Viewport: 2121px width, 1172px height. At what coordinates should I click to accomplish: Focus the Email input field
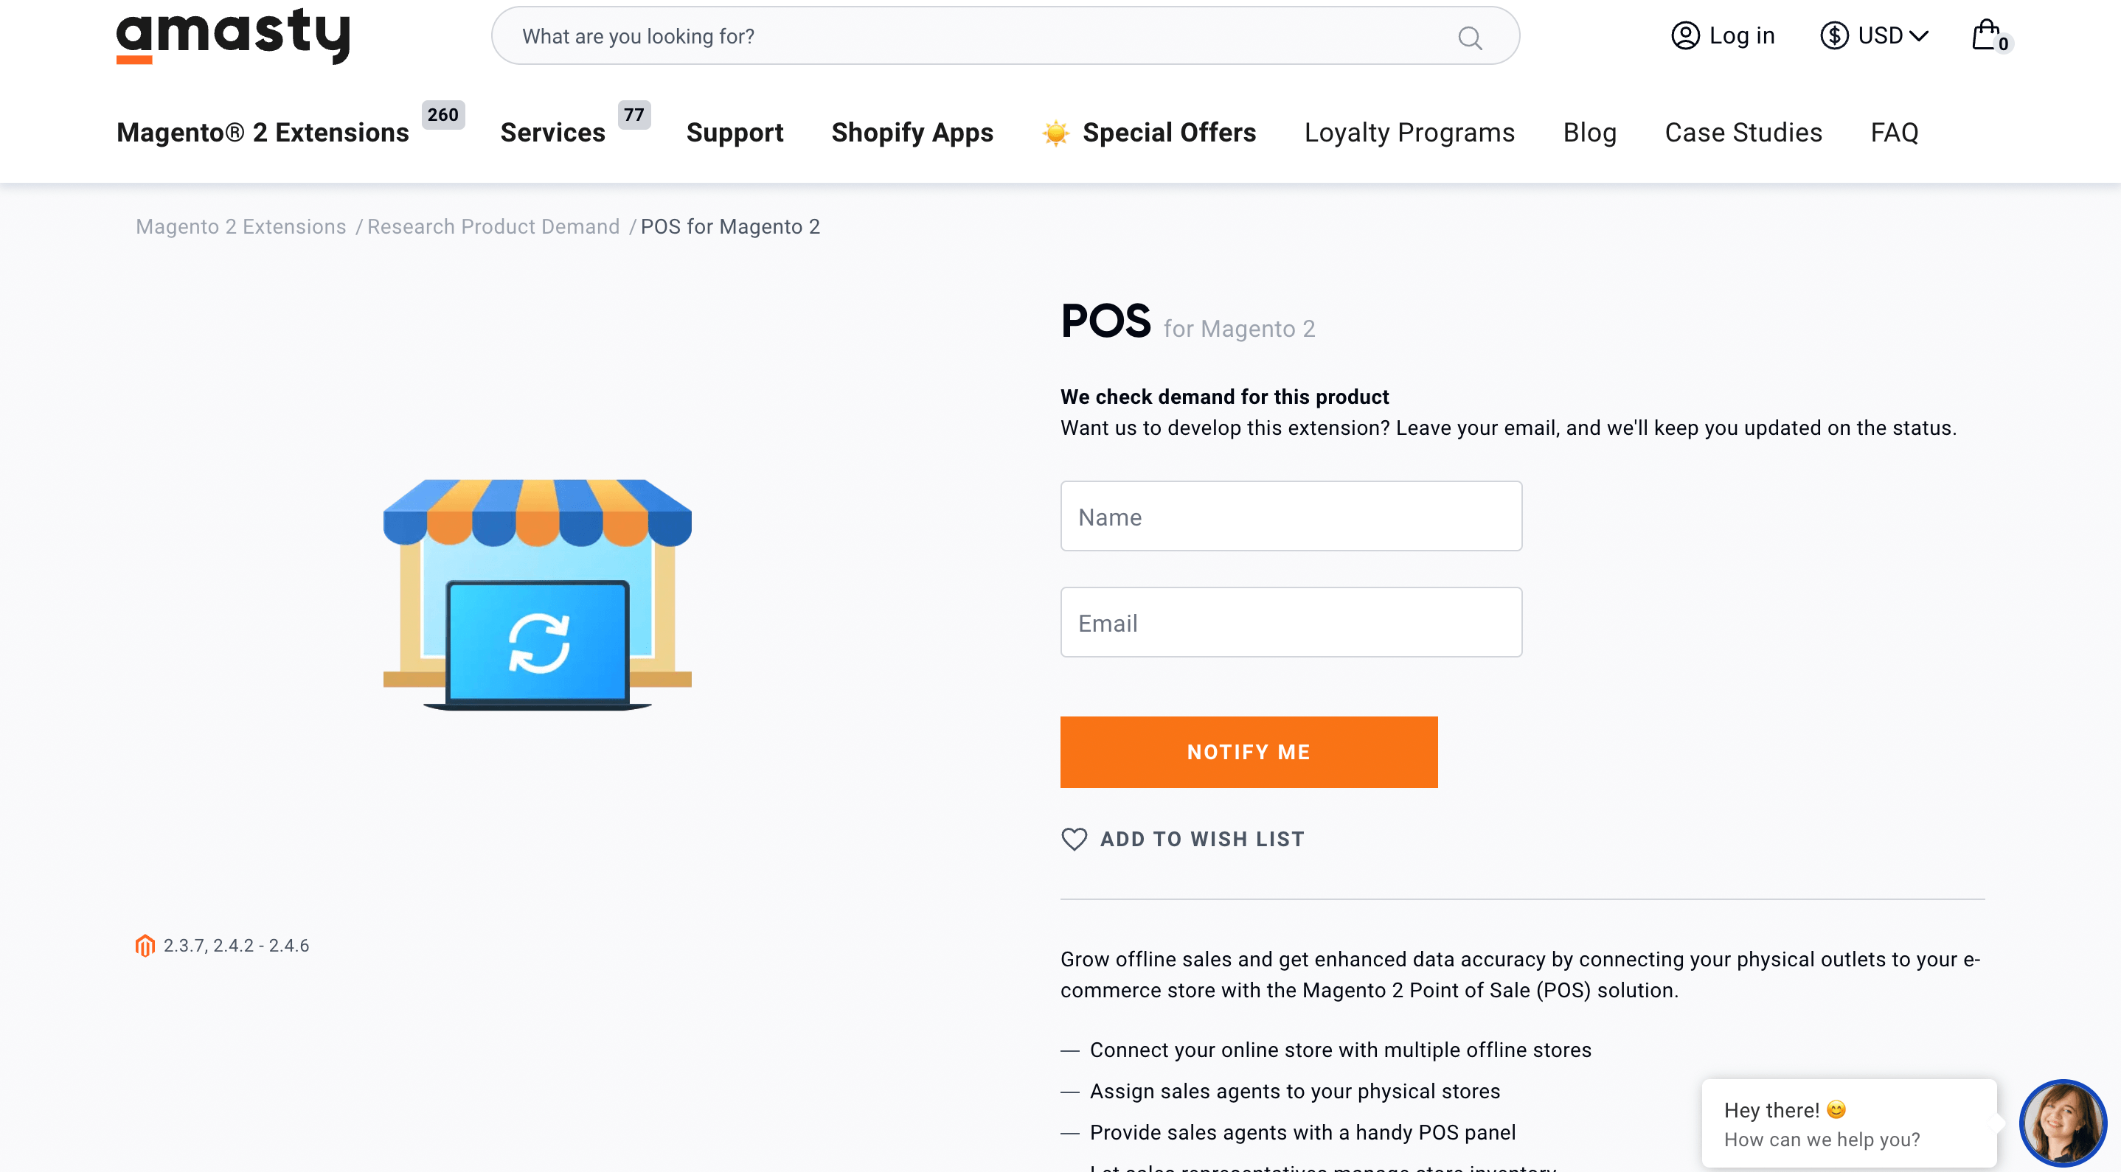1290,622
